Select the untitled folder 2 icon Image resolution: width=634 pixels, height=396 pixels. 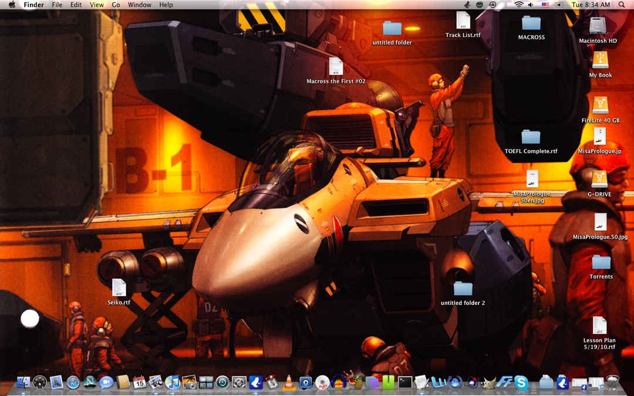(463, 289)
